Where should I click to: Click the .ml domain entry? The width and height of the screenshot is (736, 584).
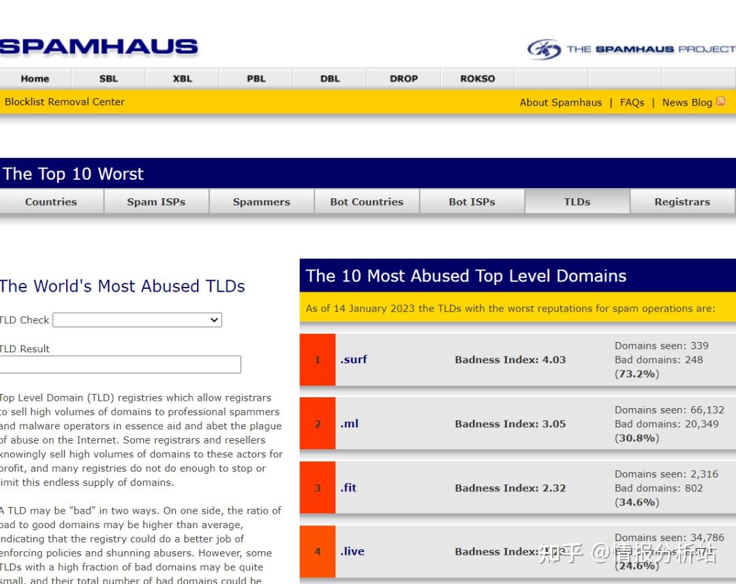coord(349,423)
